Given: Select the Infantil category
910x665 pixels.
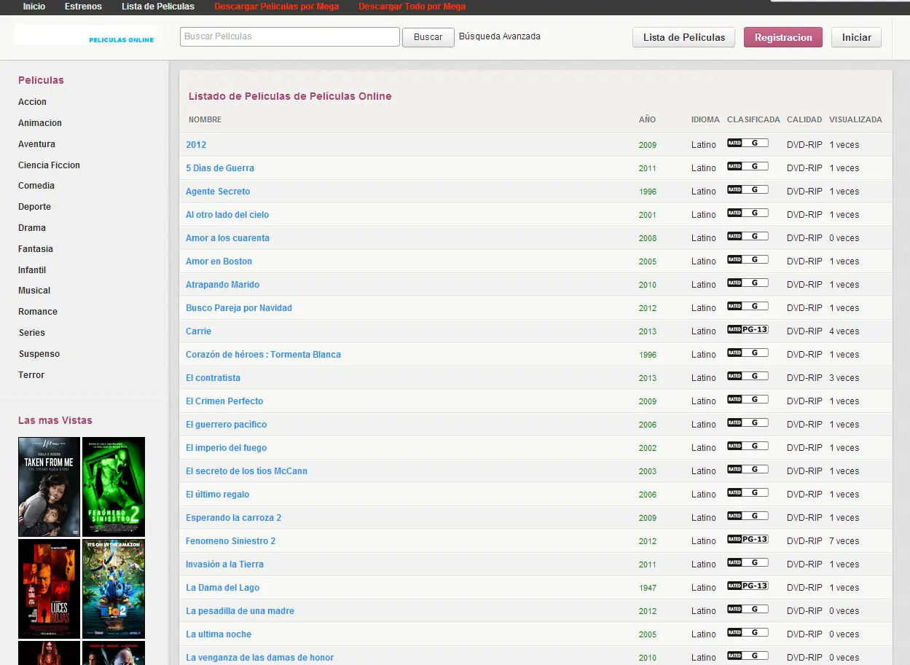Looking at the screenshot, I should coord(32,270).
